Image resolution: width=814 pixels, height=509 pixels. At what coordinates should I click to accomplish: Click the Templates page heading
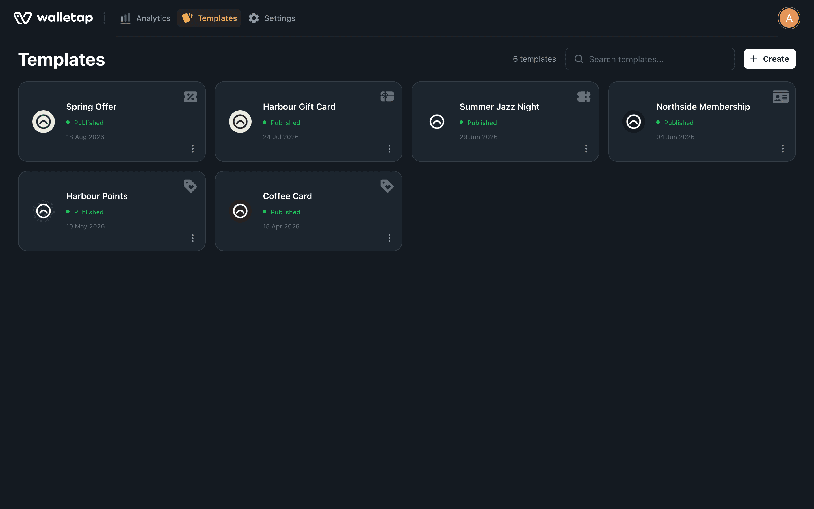coord(62,60)
